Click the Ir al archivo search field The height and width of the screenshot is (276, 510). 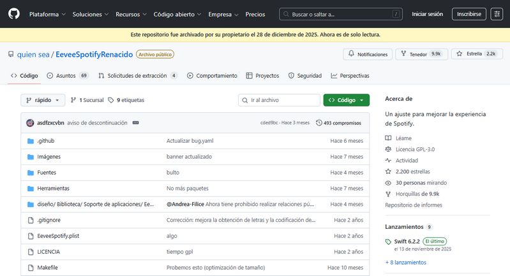280,100
